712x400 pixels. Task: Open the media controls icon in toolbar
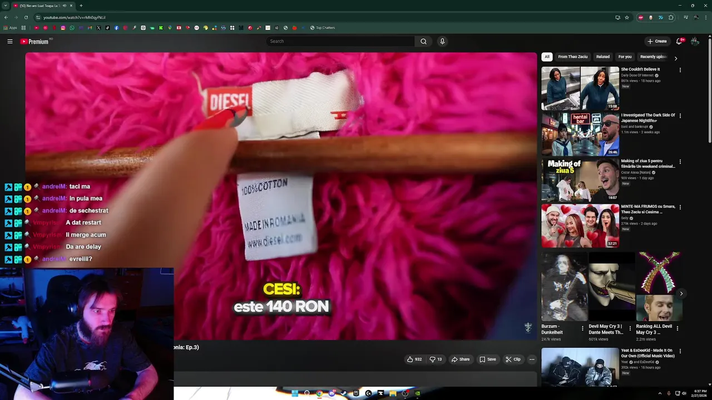point(685,17)
